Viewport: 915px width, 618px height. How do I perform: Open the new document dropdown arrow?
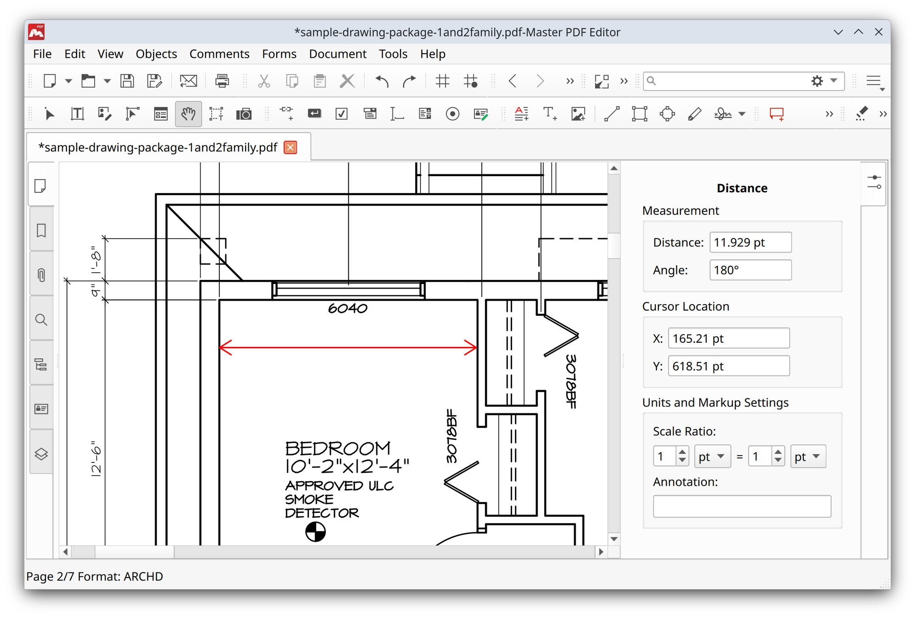(x=68, y=81)
